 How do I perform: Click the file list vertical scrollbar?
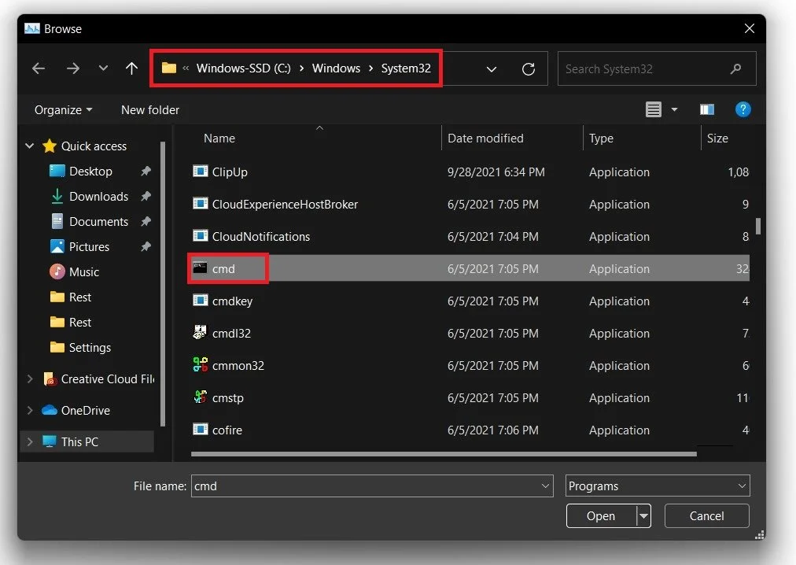click(x=758, y=226)
